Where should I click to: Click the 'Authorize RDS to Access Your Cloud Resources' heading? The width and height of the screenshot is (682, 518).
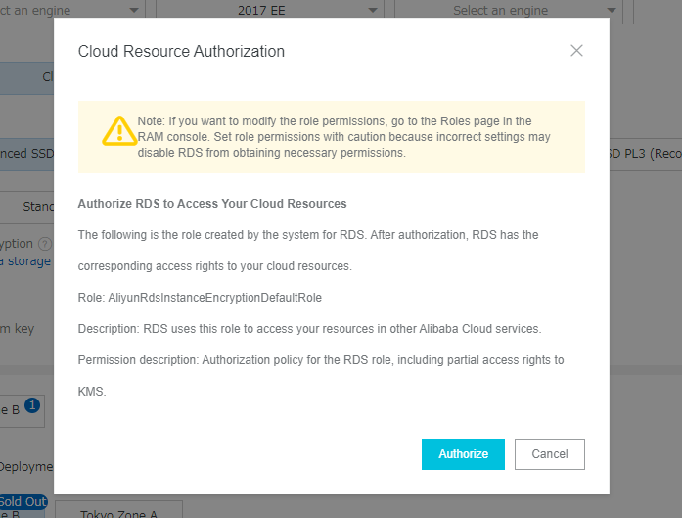[x=212, y=204]
